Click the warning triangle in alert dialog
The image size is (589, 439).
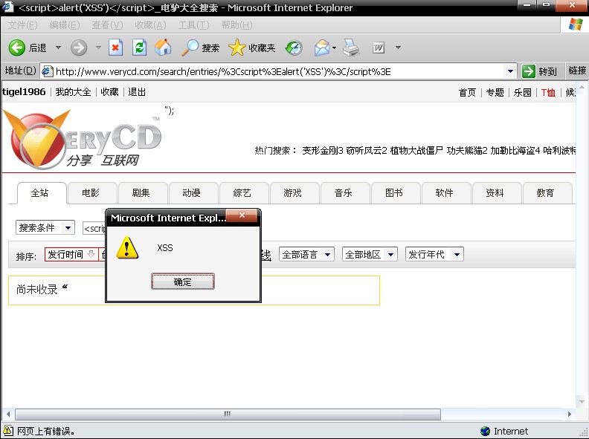click(127, 247)
